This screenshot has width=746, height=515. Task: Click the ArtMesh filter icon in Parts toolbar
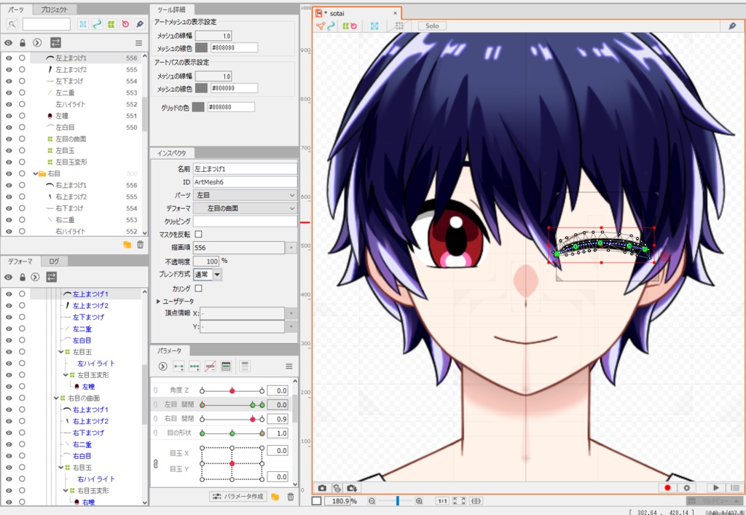click(x=83, y=24)
